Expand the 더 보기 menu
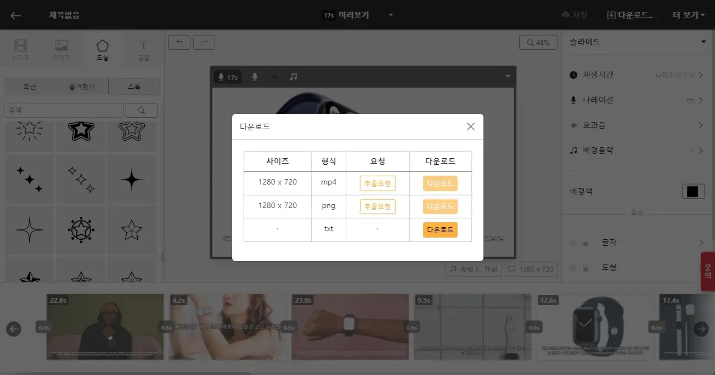715x375 pixels. (x=689, y=15)
